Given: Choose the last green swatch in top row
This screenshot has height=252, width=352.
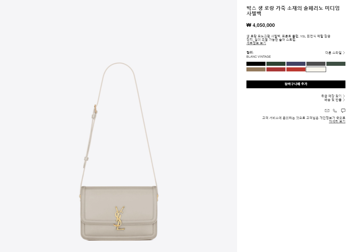Looking at the screenshot, I should [x=336, y=64].
